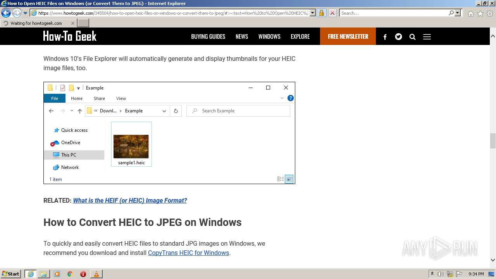Launch Opera from the taskbar
496x279 pixels.
pyautogui.click(x=83, y=274)
